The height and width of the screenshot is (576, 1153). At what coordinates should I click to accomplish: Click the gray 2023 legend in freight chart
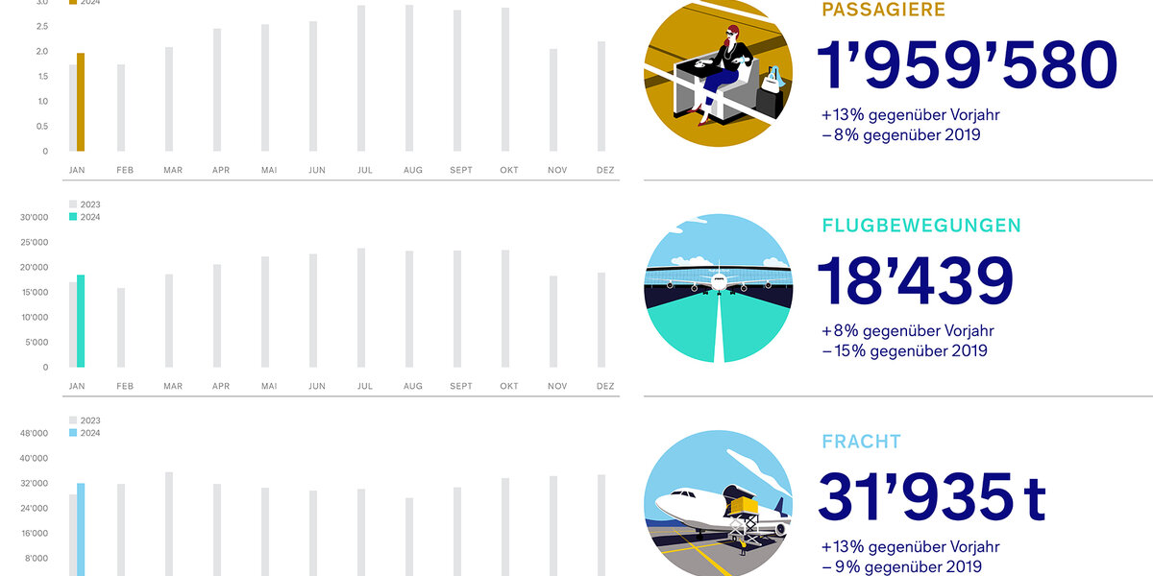(x=85, y=420)
